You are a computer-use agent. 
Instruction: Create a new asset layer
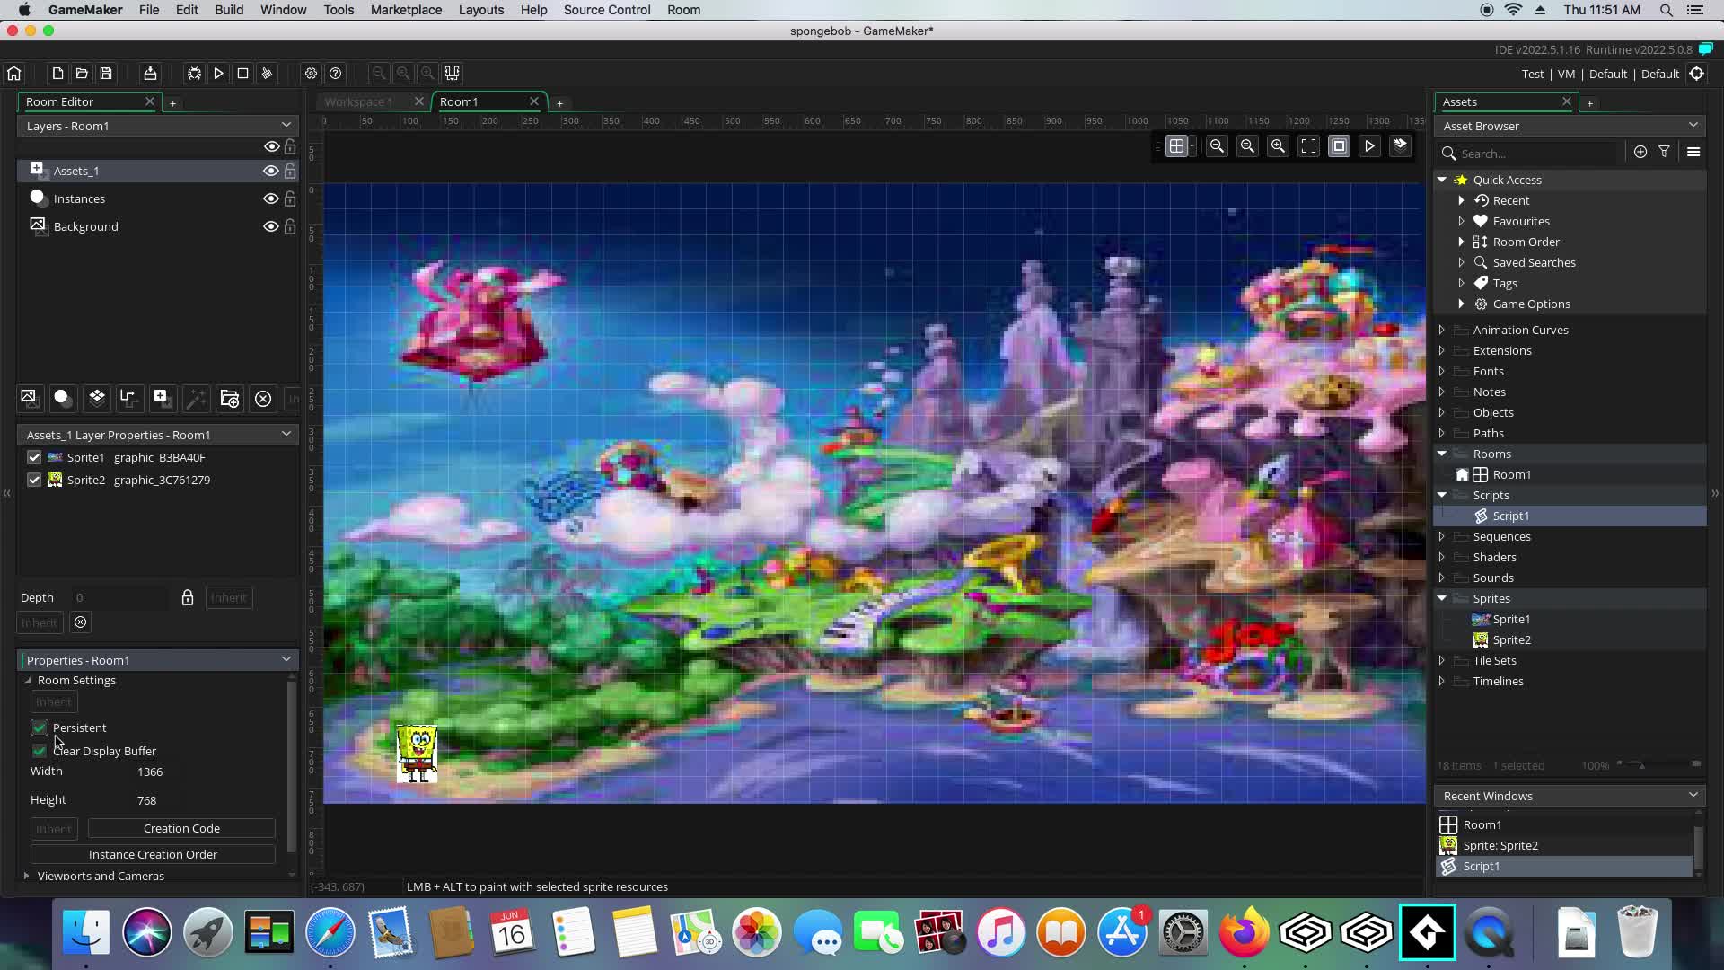[x=162, y=398]
